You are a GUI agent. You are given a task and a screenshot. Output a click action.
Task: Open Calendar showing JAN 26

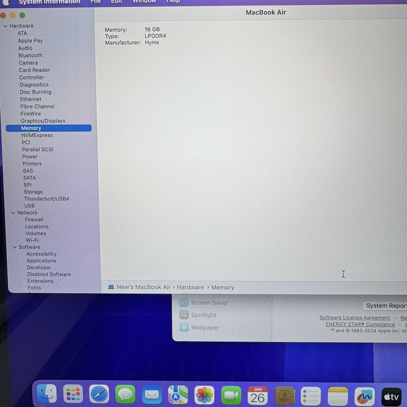click(x=257, y=396)
